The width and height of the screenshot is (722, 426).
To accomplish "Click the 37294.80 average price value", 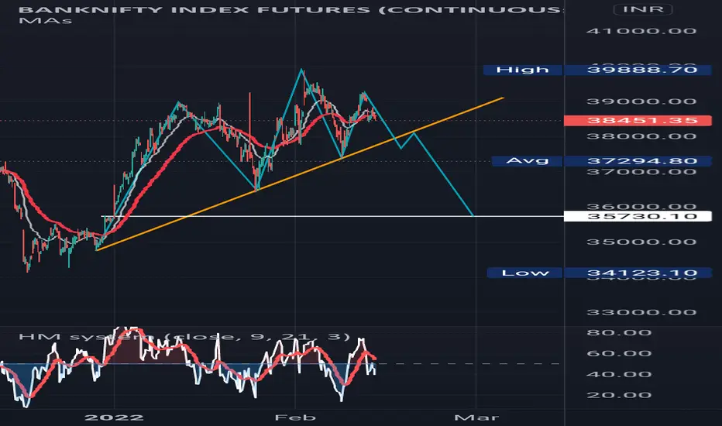I will [x=638, y=161].
